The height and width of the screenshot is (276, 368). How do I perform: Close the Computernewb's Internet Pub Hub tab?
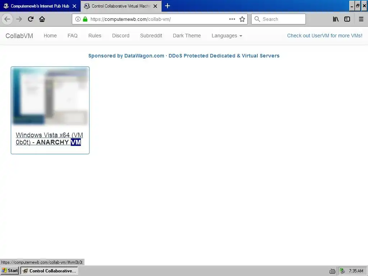tap(74, 6)
